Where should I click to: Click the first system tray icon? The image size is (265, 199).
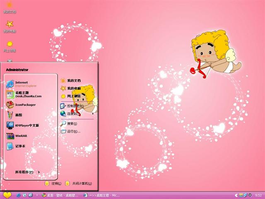click(x=241, y=195)
